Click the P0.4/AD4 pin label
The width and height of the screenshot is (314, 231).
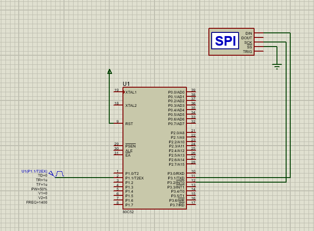pyautogui.click(x=176, y=110)
